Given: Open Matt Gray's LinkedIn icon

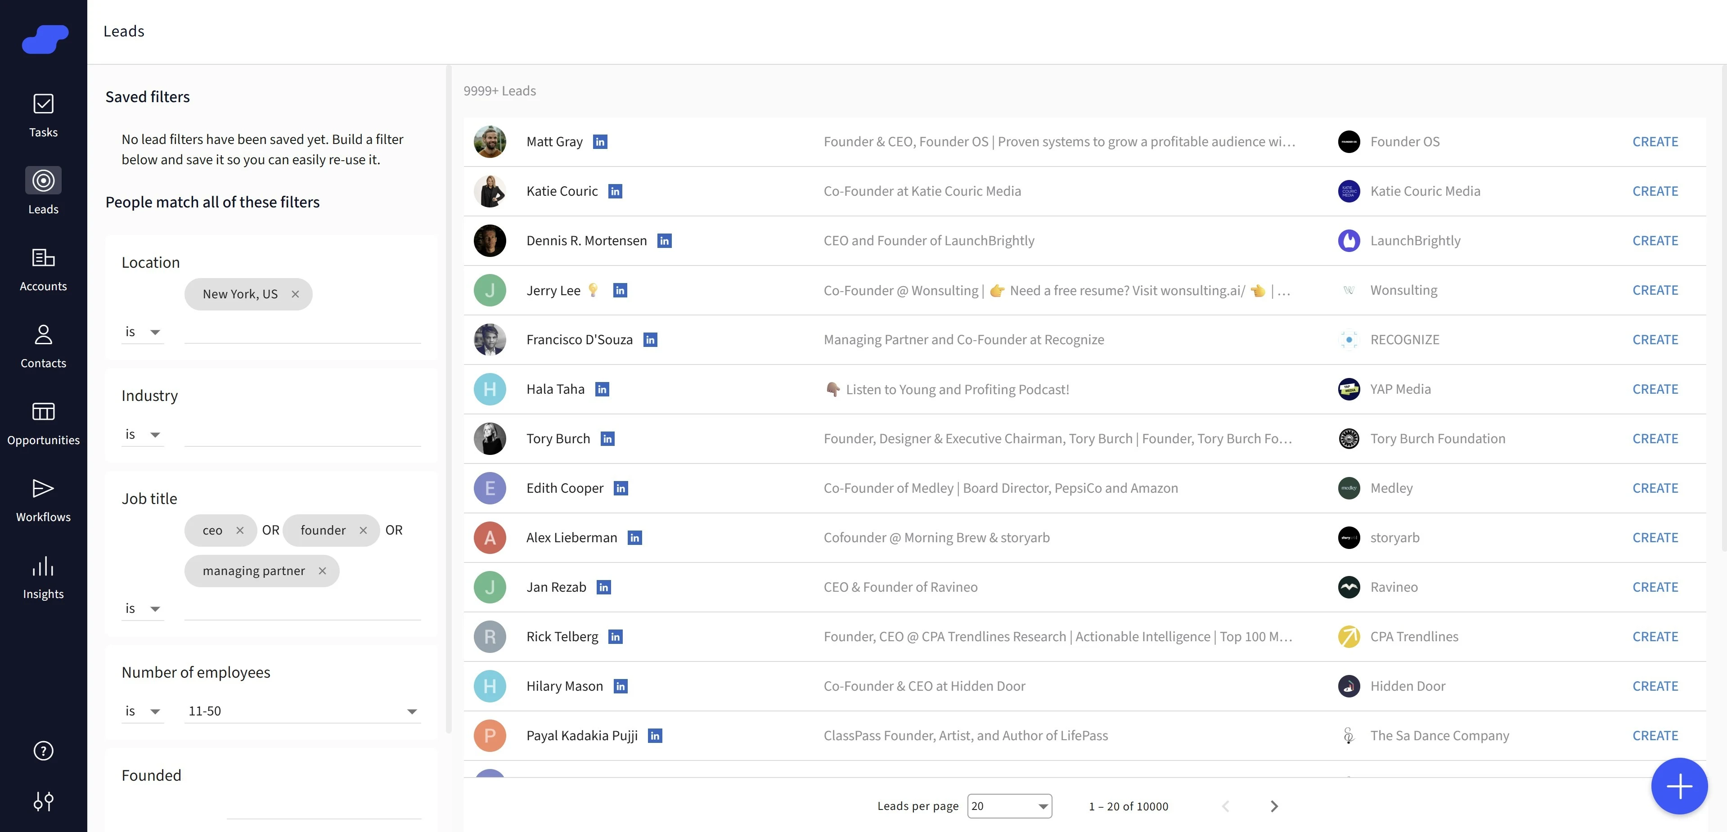Looking at the screenshot, I should 600,142.
